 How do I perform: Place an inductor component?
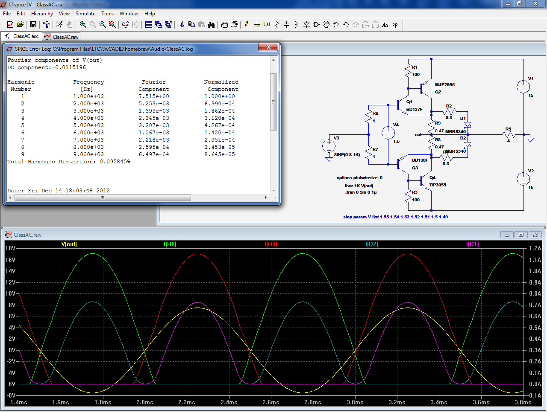pos(297,25)
